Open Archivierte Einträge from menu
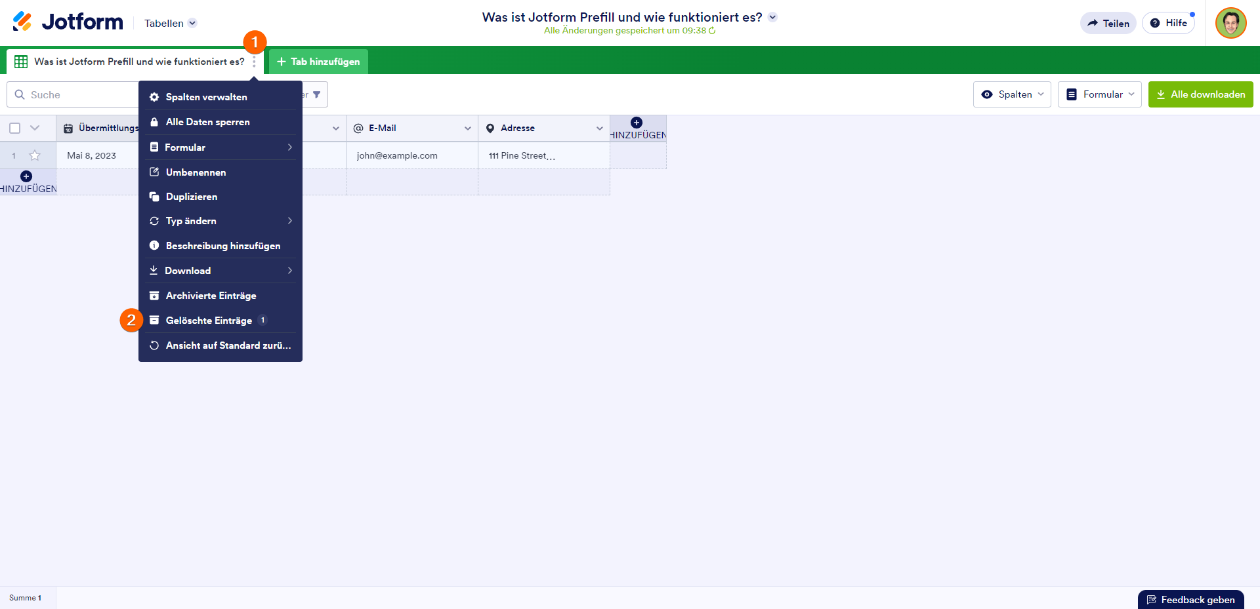 tap(220, 296)
